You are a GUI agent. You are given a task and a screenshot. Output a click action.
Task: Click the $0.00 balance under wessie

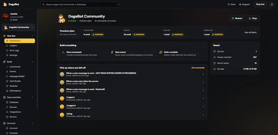[14, 20]
